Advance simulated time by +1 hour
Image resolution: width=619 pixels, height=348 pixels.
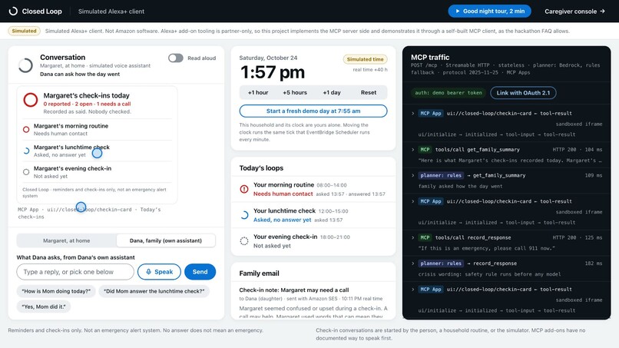tap(258, 92)
